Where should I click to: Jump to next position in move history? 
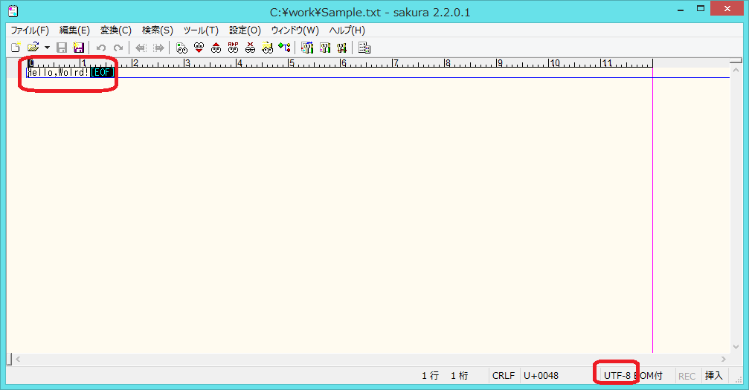click(x=158, y=48)
